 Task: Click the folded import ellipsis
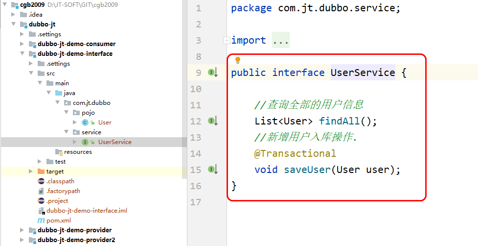point(281,40)
